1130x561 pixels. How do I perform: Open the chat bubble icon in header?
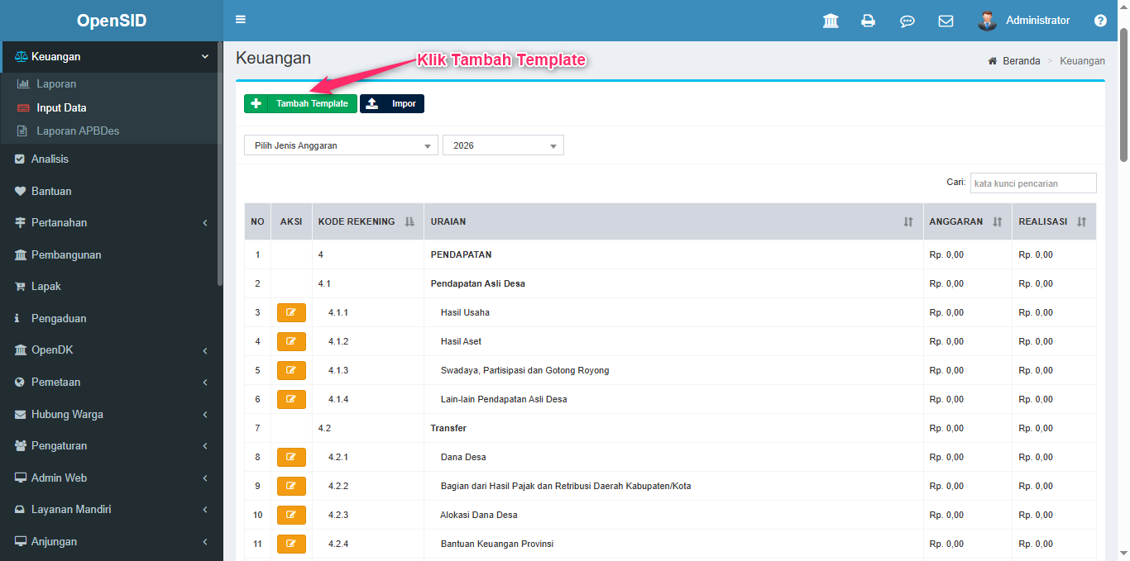tap(907, 21)
